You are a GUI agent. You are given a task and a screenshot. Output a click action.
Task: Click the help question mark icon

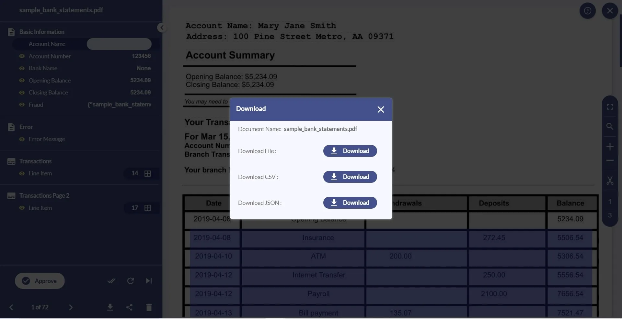click(x=587, y=11)
